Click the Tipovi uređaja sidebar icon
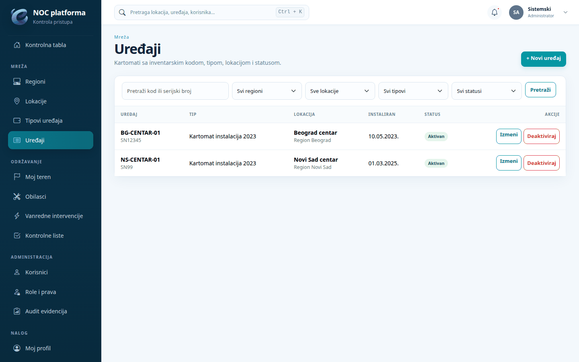579x362 pixels. click(x=17, y=121)
